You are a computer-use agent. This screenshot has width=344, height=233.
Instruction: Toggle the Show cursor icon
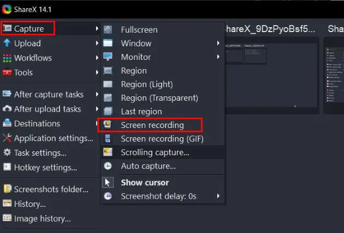point(108,182)
